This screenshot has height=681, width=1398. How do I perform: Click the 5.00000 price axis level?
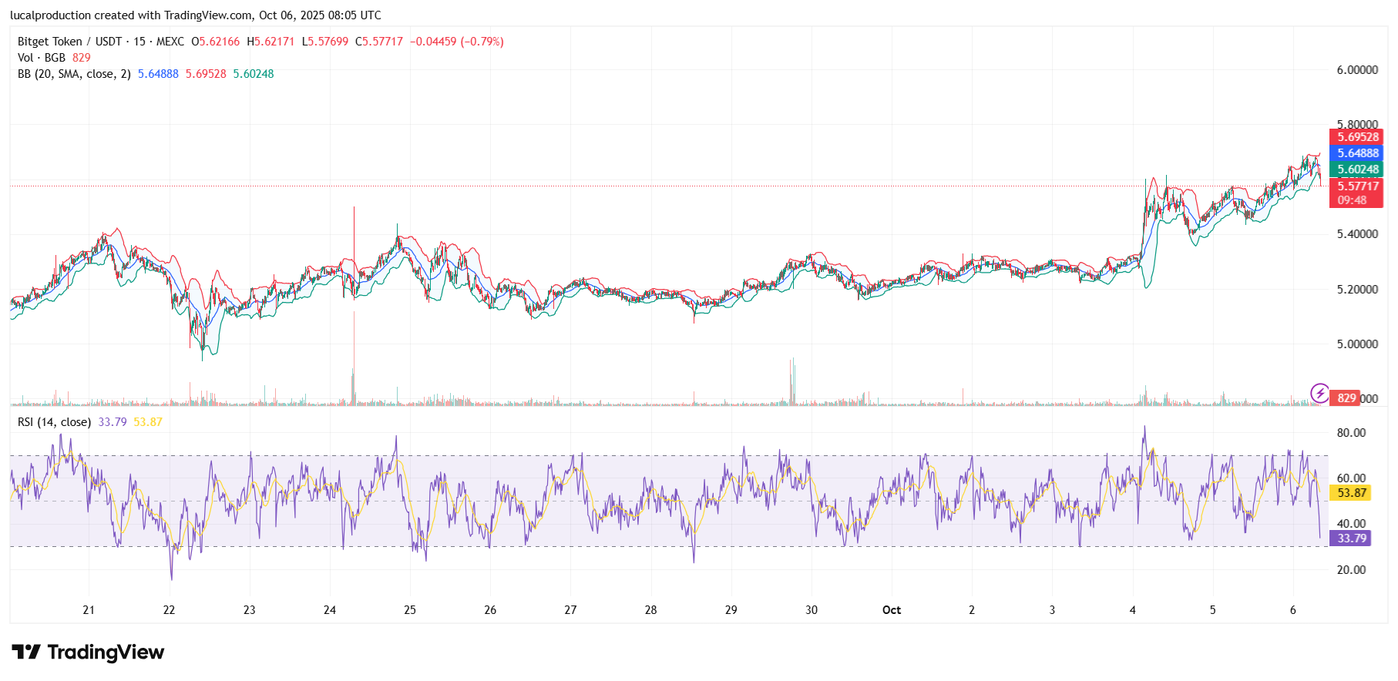[x=1357, y=344]
